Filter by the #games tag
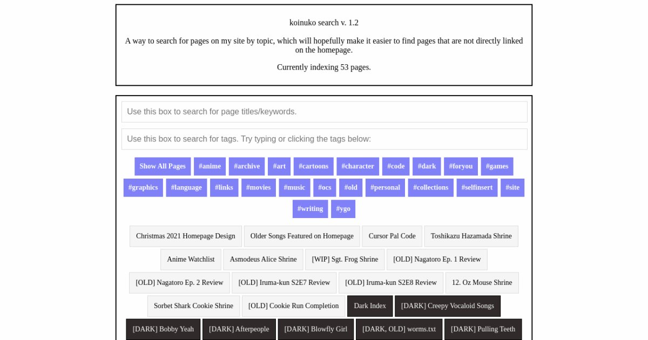Image resolution: width=648 pixels, height=340 pixels. click(497, 166)
